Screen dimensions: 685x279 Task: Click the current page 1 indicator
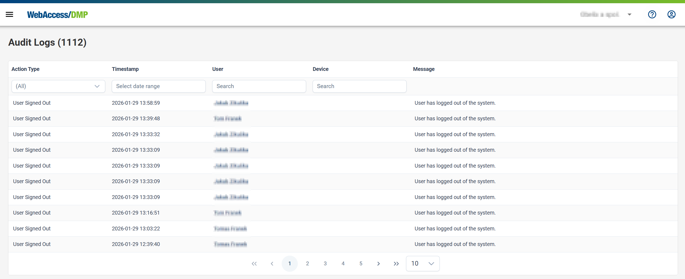[290, 263]
